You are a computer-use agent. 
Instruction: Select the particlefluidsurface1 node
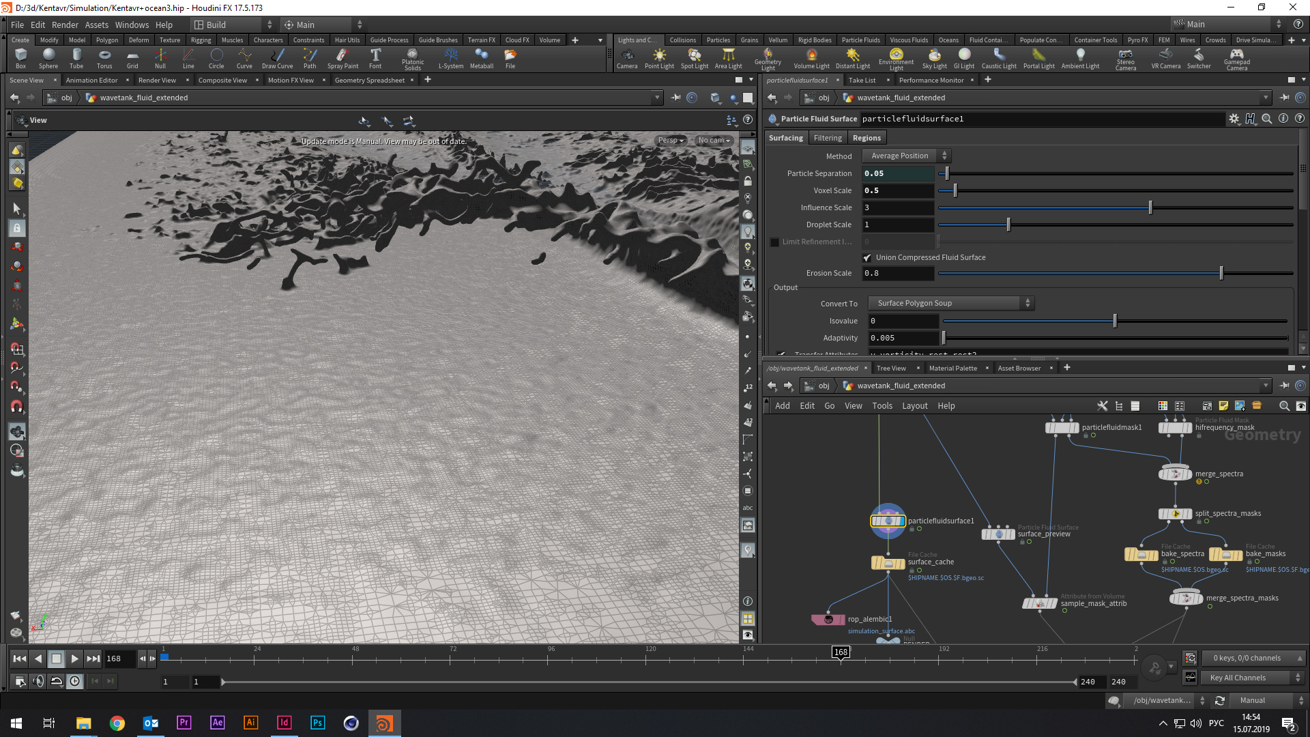click(x=888, y=521)
